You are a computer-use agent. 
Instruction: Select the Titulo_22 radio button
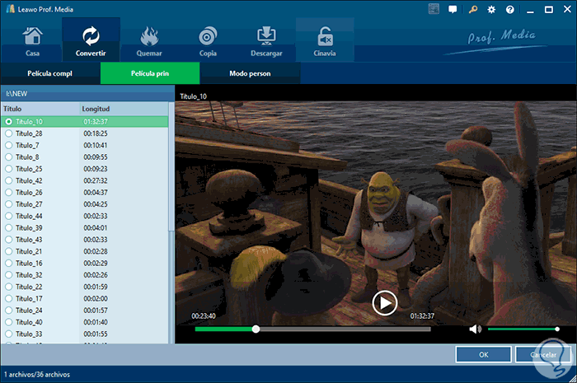[8, 287]
